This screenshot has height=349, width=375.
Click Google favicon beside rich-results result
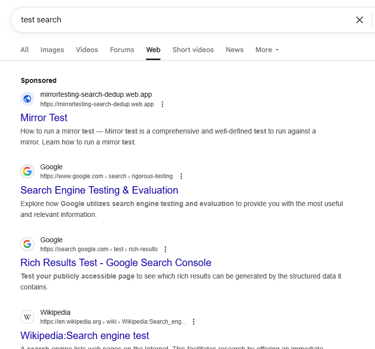pyautogui.click(x=27, y=244)
